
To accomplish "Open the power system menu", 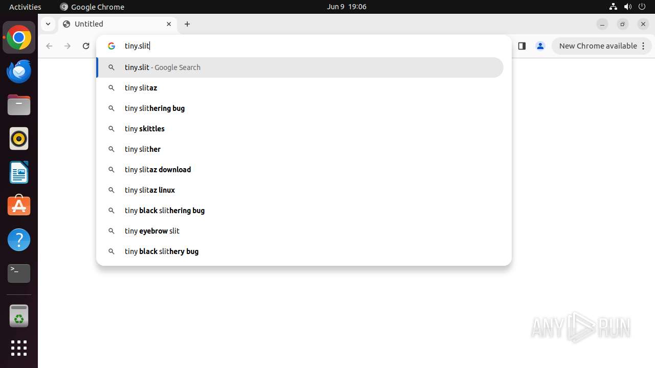I will point(642,7).
